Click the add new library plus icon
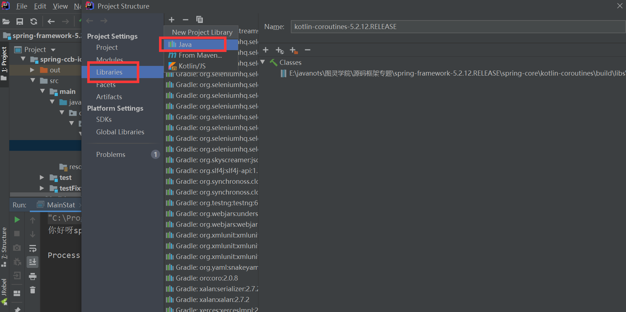 pos(172,20)
